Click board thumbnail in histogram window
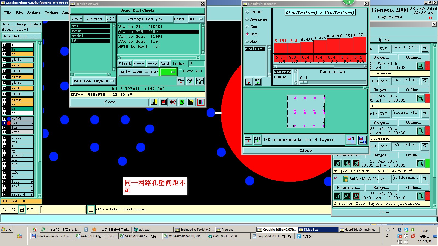Image resolution: width=438 pixels, height=246 pixels. 306,111
